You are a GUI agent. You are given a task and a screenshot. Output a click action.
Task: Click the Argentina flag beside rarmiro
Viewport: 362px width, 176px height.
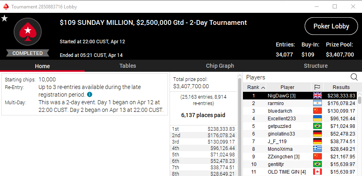(x=318, y=103)
